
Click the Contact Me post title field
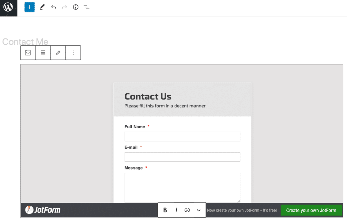pyautogui.click(x=25, y=41)
